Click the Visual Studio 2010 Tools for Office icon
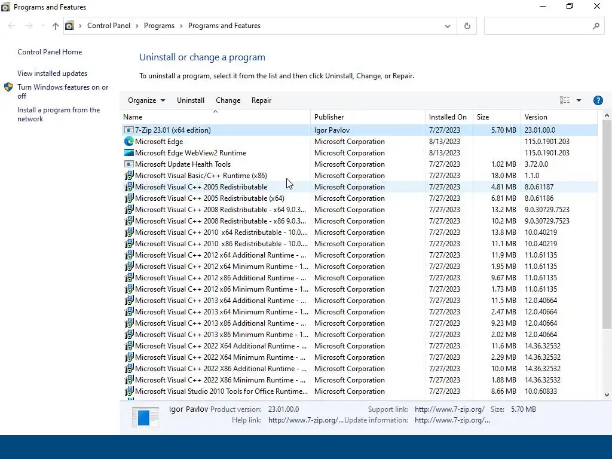This screenshot has height=459, width=612. tap(129, 391)
